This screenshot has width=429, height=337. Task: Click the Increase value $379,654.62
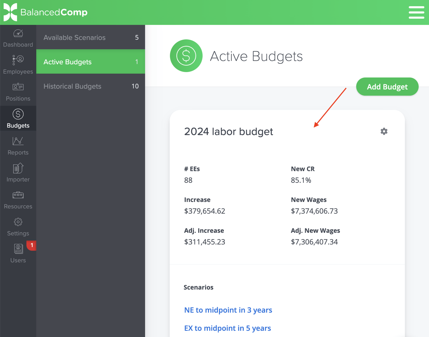(205, 211)
